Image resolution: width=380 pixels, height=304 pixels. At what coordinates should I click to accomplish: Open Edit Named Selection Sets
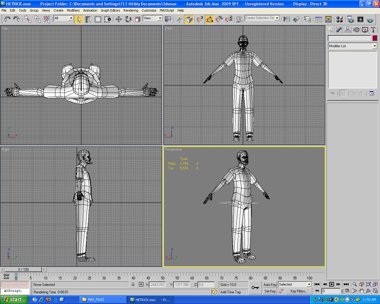(x=240, y=19)
